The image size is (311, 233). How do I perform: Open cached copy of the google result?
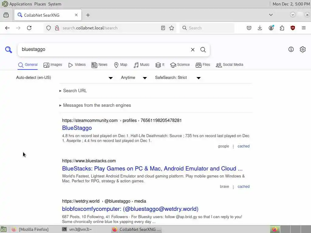244,146
